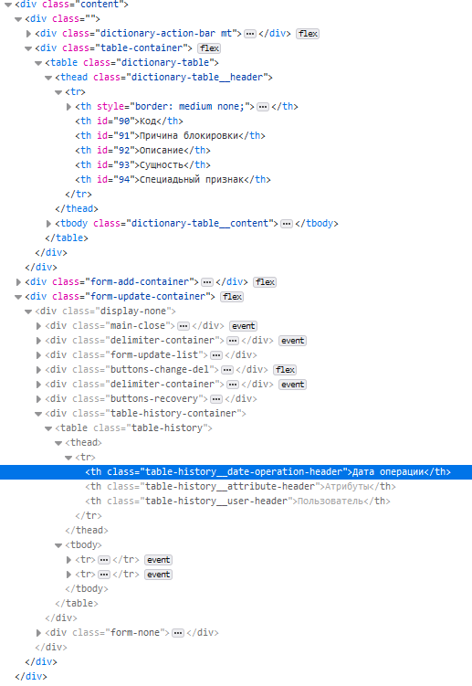Screen dimensions: 472x686
Task: Click class value "table-history" on table tag
Action: pyautogui.click(x=169, y=427)
